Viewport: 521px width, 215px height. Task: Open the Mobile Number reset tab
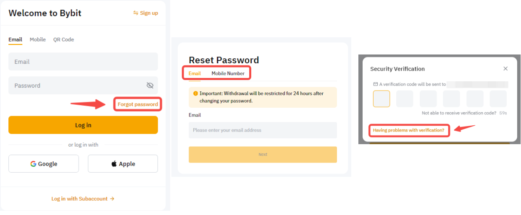point(228,73)
